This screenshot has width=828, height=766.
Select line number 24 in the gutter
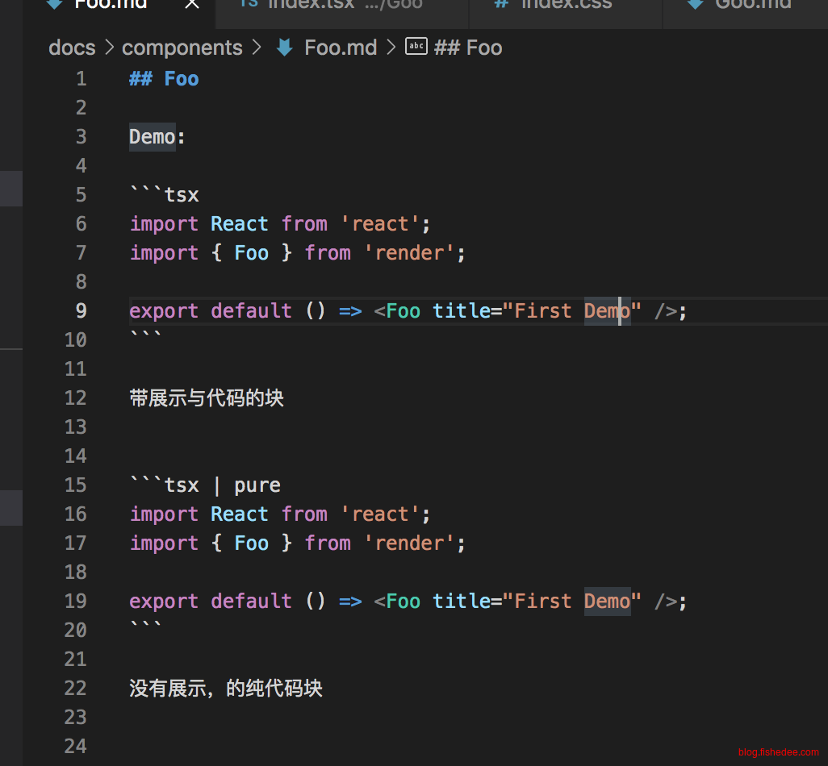pos(76,747)
